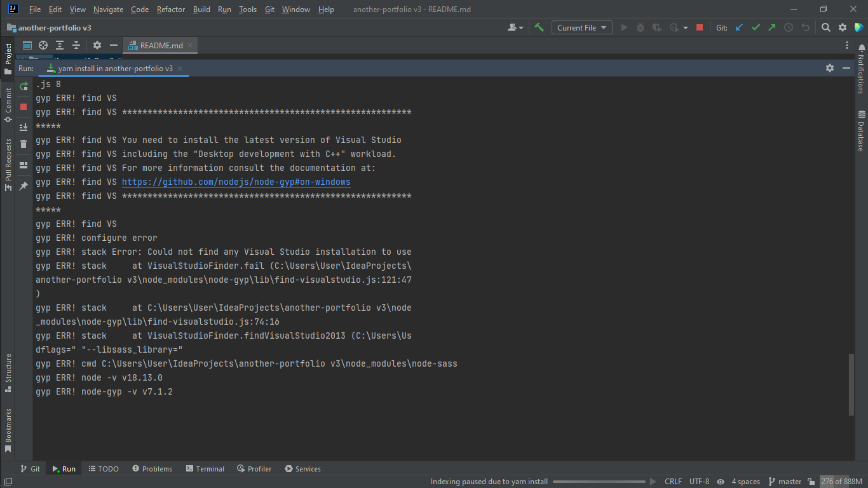
Task: Toggle Project tool window side tab
Action: pos(8,58)
